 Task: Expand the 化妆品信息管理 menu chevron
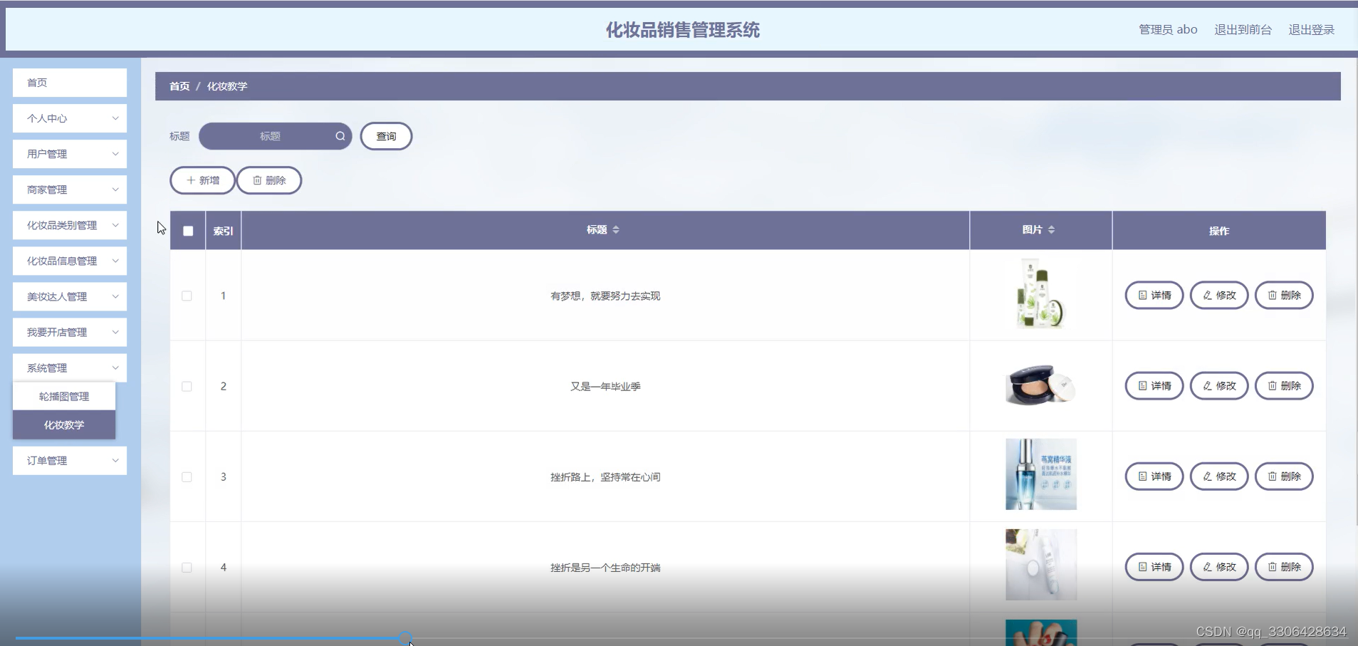click(x=115, y=261)
